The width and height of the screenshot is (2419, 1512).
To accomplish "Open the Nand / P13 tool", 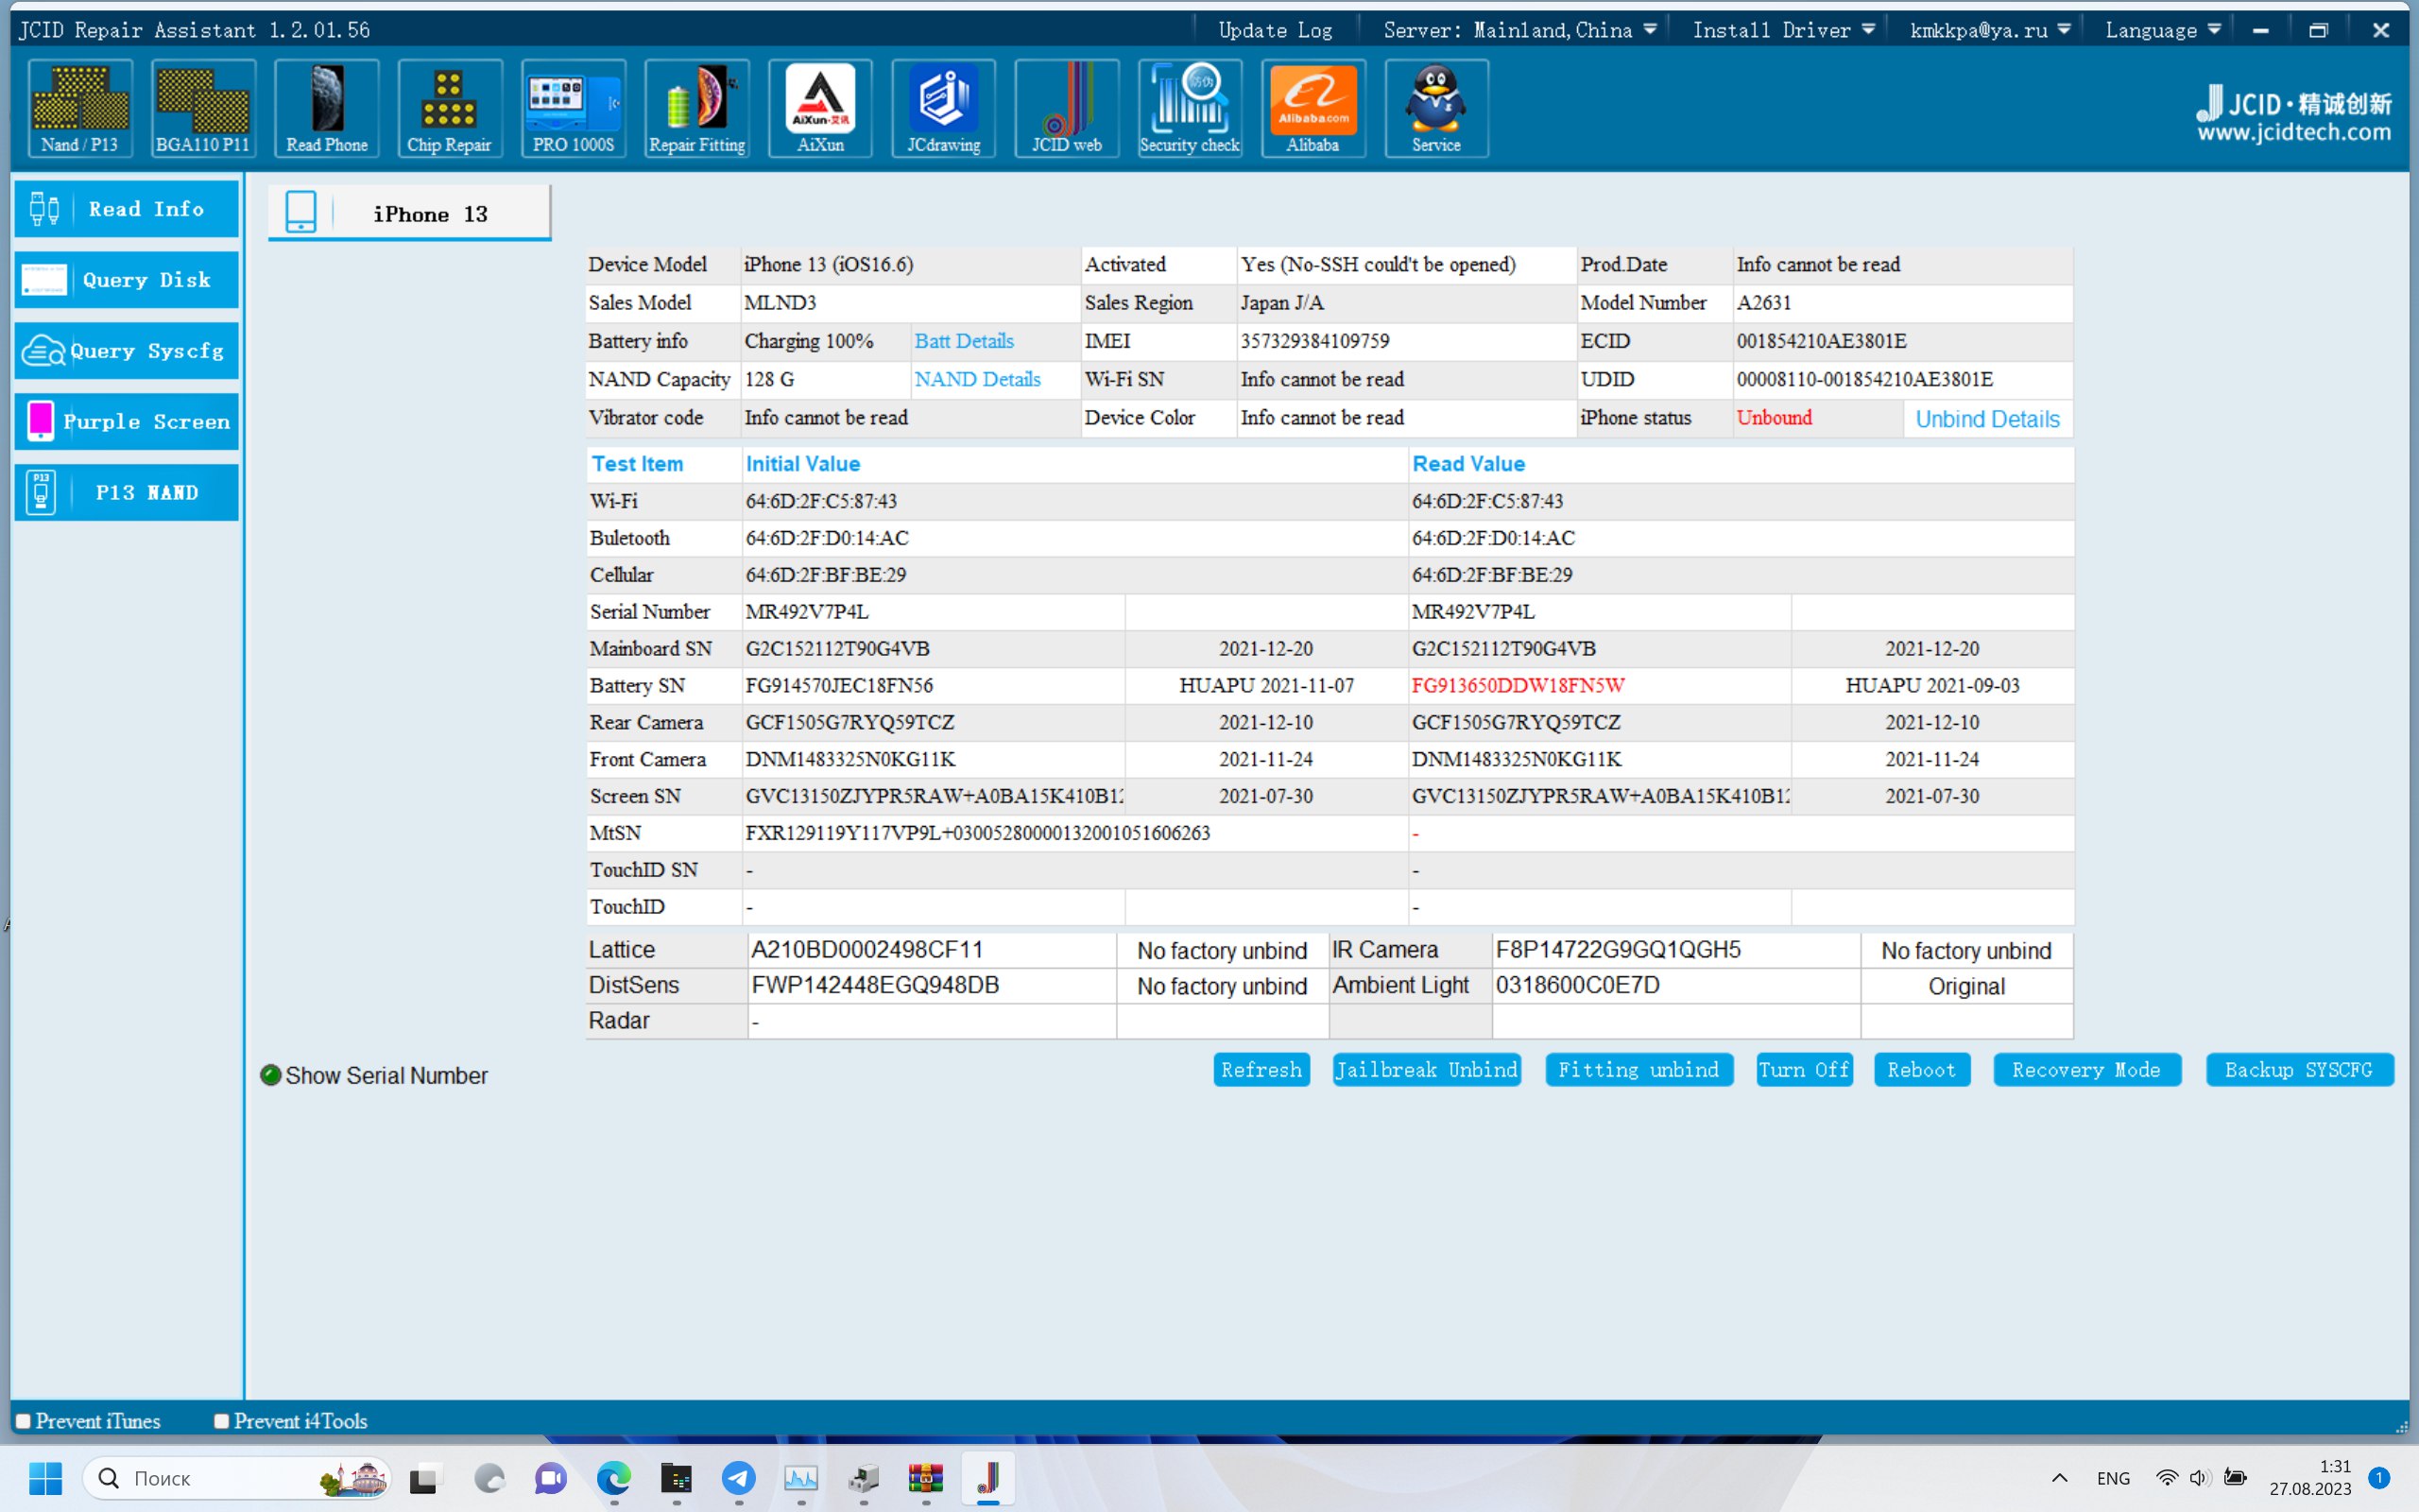I will click(x=80, y=108).
